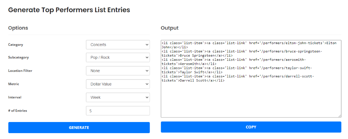Expand the Subcategory dropdown set to Pop / Rock

118,57
